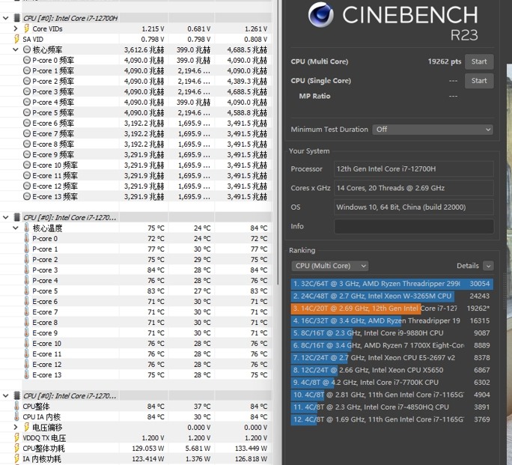The width and height of the screenshot is (512, 465).
Task: Click the lightning icon beside CPU整体功耗
Action: [x=16, y=448]
